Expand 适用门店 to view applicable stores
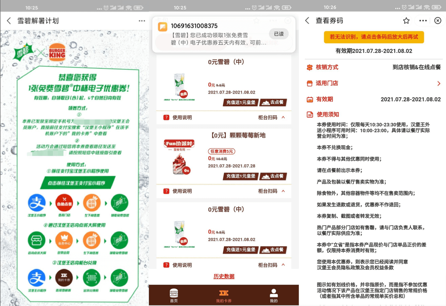 (x=439, y=83)
